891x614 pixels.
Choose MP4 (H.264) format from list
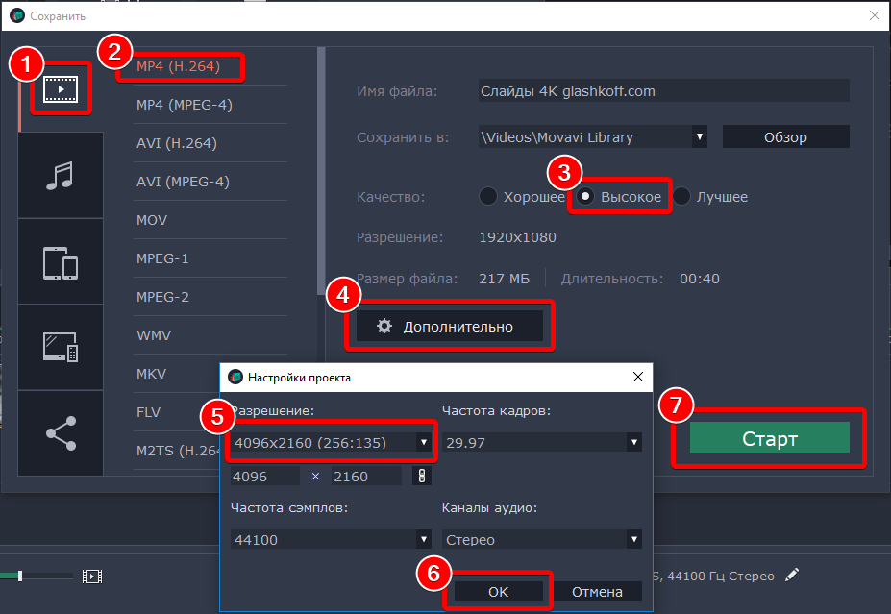click(x=178, y=66)
